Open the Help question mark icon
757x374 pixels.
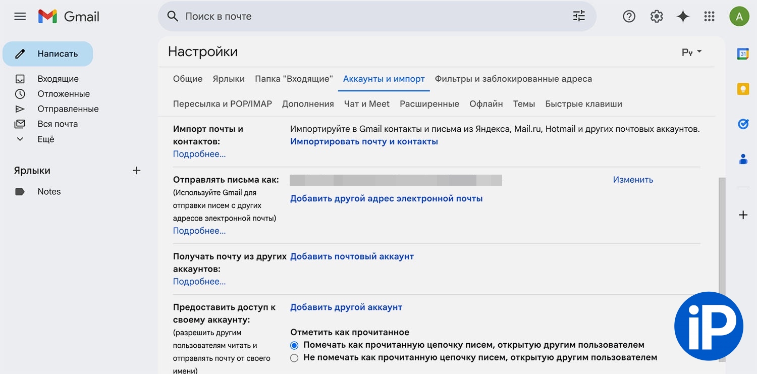(629, 17)
